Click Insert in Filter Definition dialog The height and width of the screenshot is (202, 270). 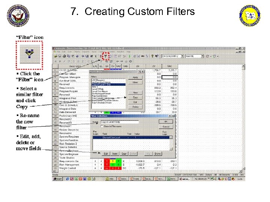(x=115, y=154)
